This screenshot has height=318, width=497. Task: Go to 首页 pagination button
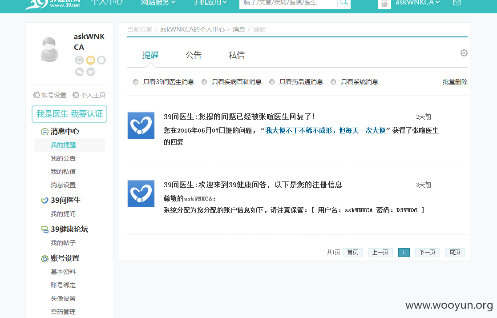(x=352, y=253)
